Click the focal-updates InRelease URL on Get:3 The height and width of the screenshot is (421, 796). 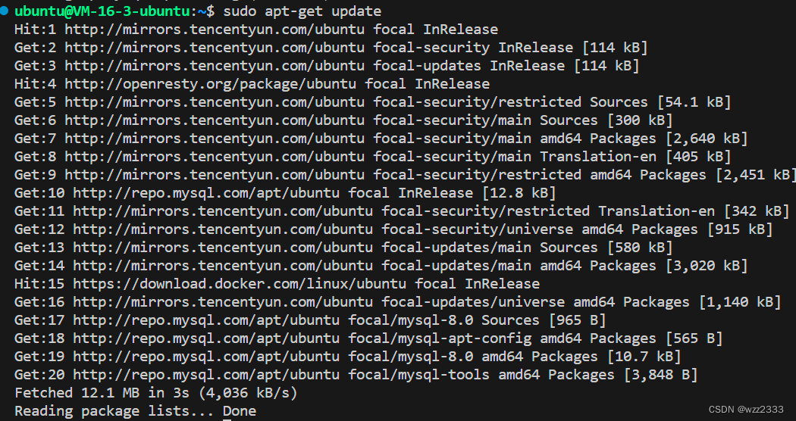215,65
